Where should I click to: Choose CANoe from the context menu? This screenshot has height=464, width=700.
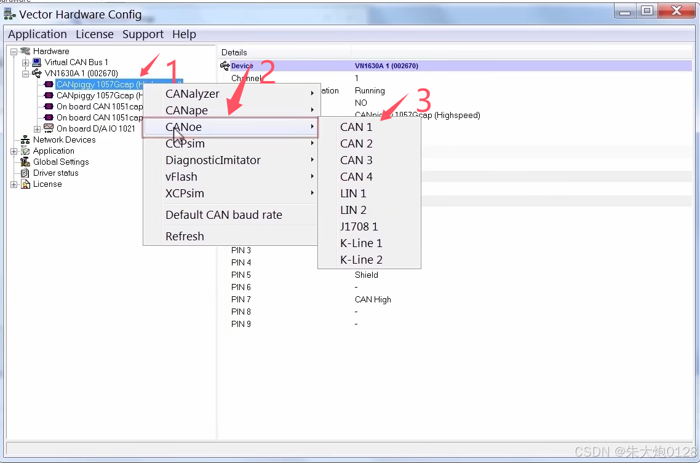pos(231,127)
